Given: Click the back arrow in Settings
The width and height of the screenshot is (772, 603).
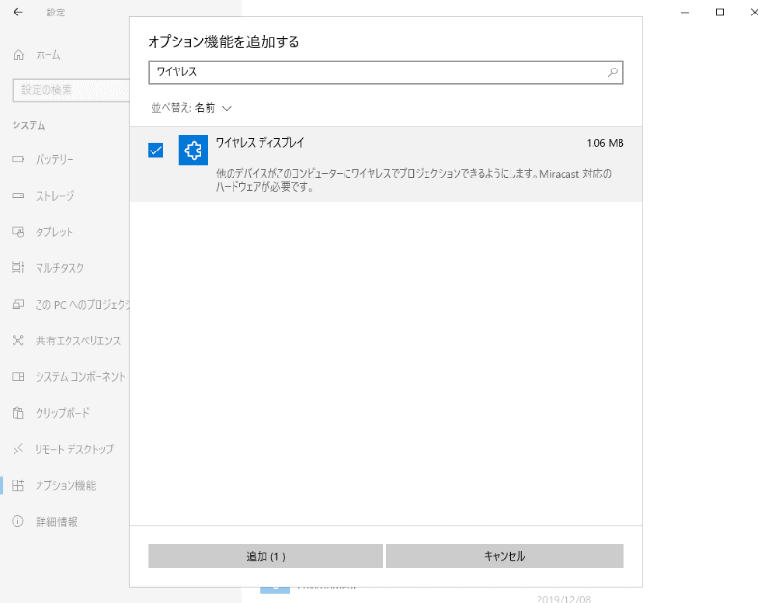Looking at the screenshot, I should (x=18, y=12).
